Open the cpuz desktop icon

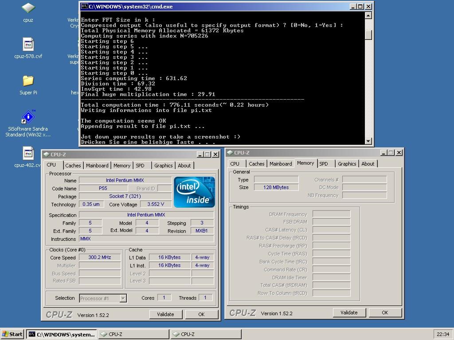[x=28, y=12]
